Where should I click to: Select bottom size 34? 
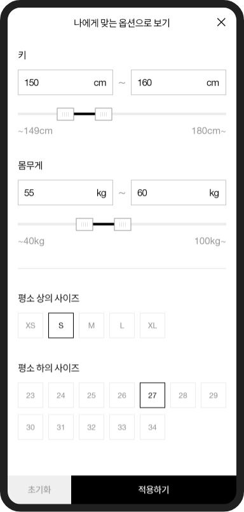[152, 427]
